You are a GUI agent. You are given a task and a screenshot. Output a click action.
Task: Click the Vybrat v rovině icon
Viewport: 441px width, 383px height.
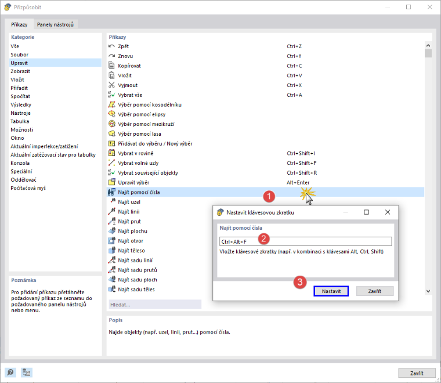(x=111, y=153)
